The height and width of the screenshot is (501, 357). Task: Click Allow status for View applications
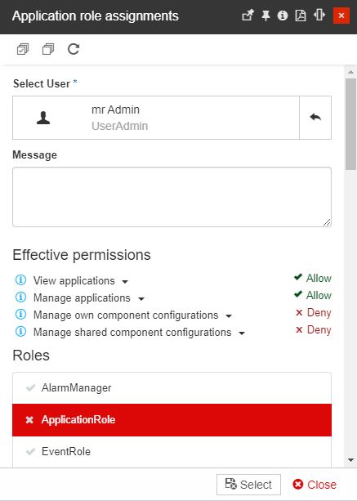tap(313, 278)
